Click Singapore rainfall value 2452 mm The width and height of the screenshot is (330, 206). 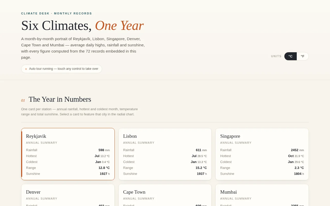298,150
